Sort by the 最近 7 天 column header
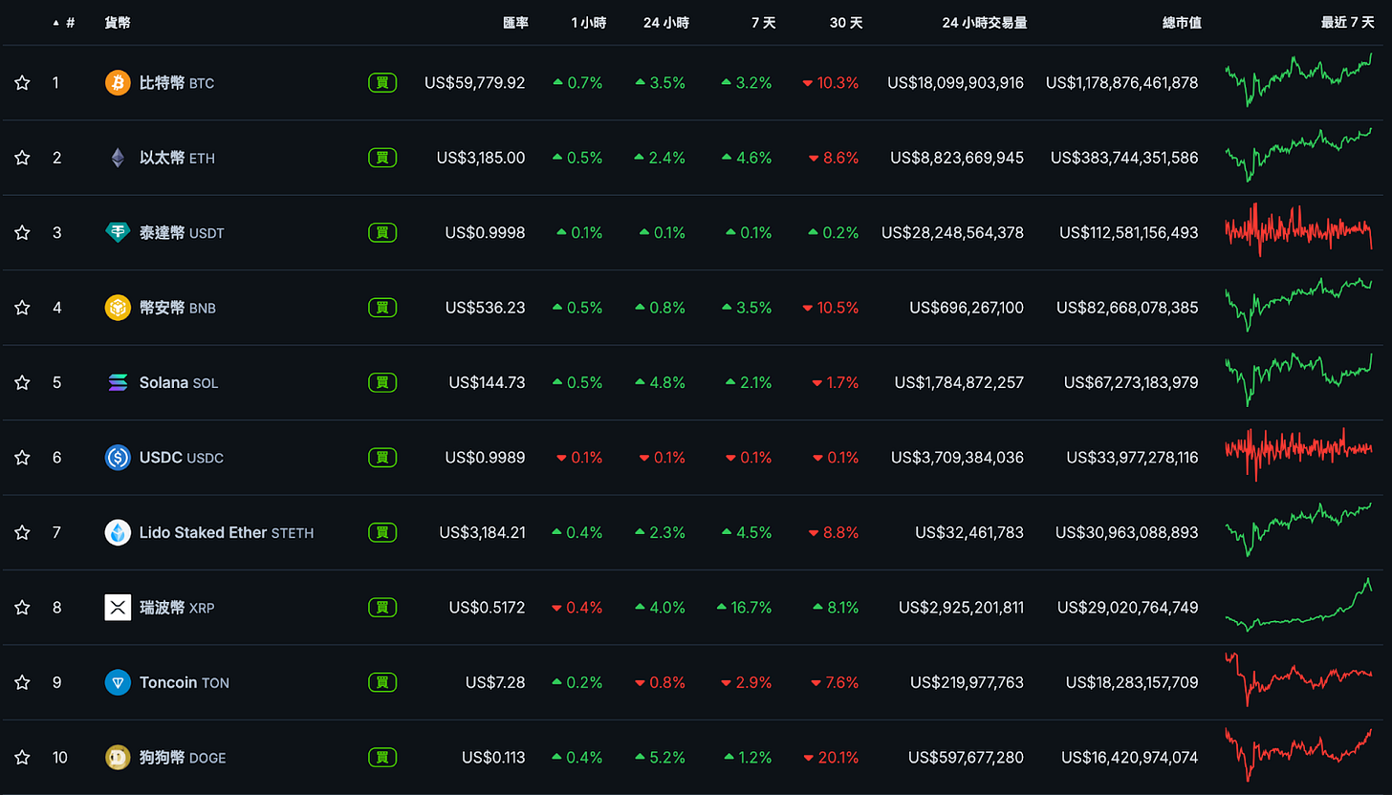 point(1348,22)
